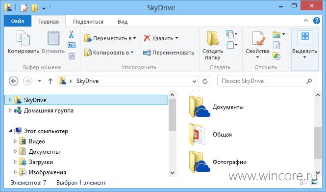The width and height of the screenshot is (326, 192).
Task: Click the SkyDrive path in address bar
Action: click(87, 81)
